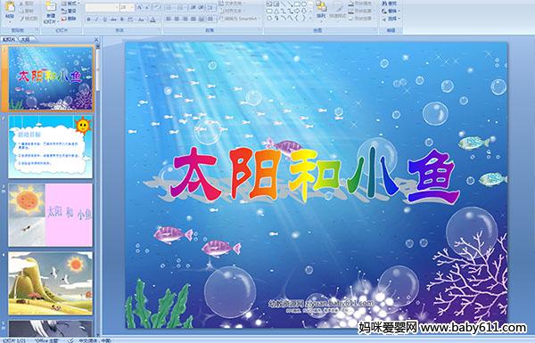Click the Copy (复制) button
Viewport: 535px width, 343px height.
[26, 11]
